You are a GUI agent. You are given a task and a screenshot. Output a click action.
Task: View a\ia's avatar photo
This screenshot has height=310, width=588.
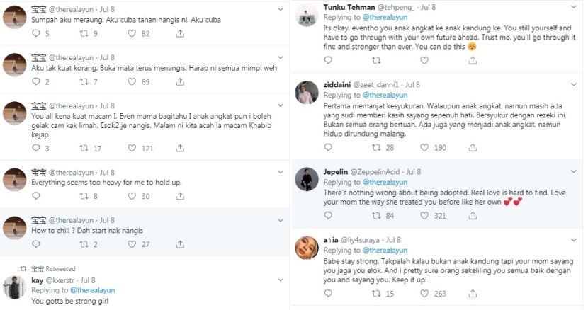(306, 249)
